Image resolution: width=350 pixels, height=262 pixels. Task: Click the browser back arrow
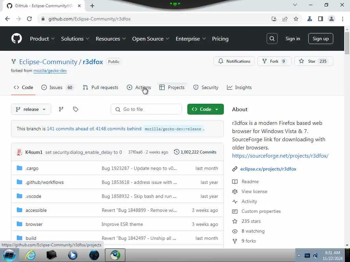click(x=8, y=19)
